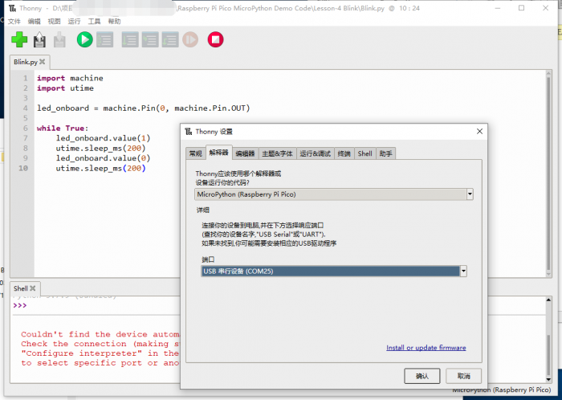This screenshot has width=562, height=400.
Task: Click the Resume debugging toolbar icon
Action: click(190, 39)
